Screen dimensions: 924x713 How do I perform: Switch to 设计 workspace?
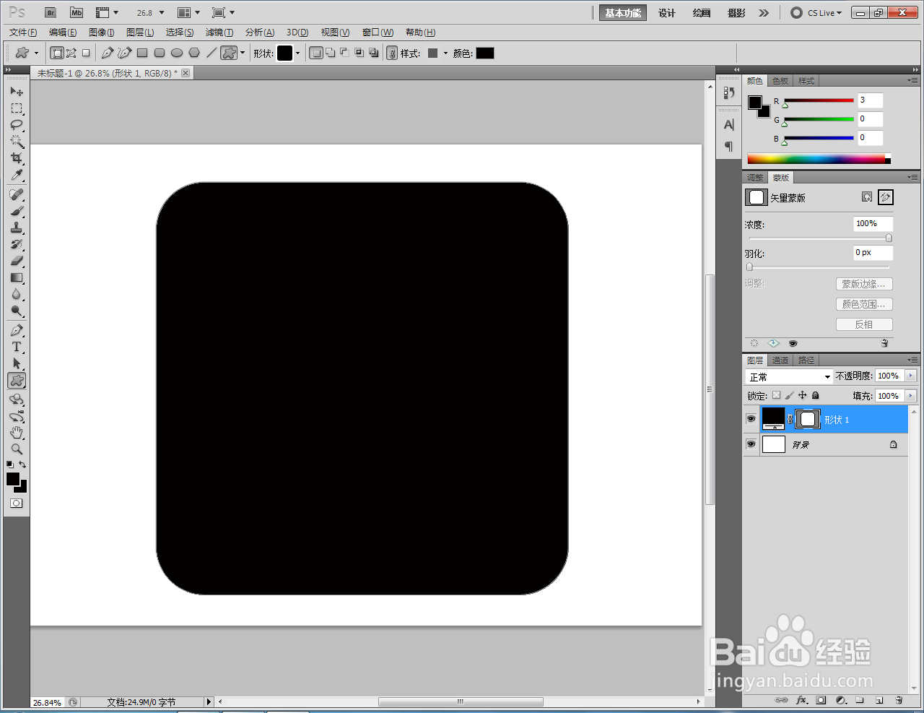(667, 13)
